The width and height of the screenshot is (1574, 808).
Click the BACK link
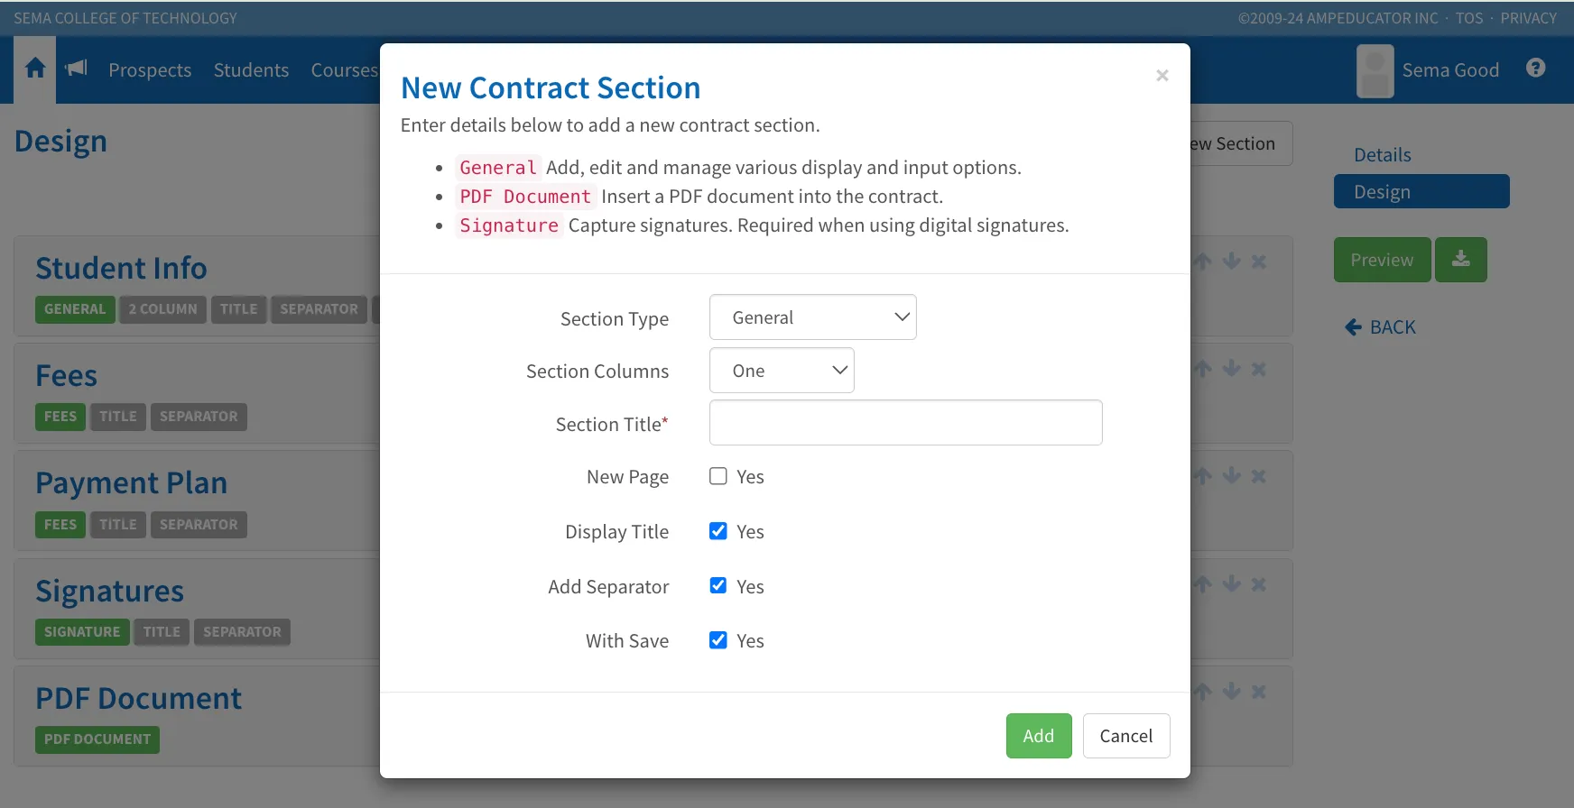(x=1381, y=327)
